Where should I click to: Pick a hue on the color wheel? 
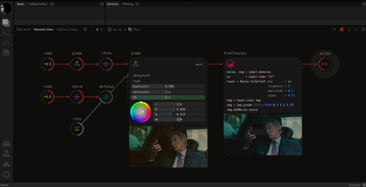(140, 112)
